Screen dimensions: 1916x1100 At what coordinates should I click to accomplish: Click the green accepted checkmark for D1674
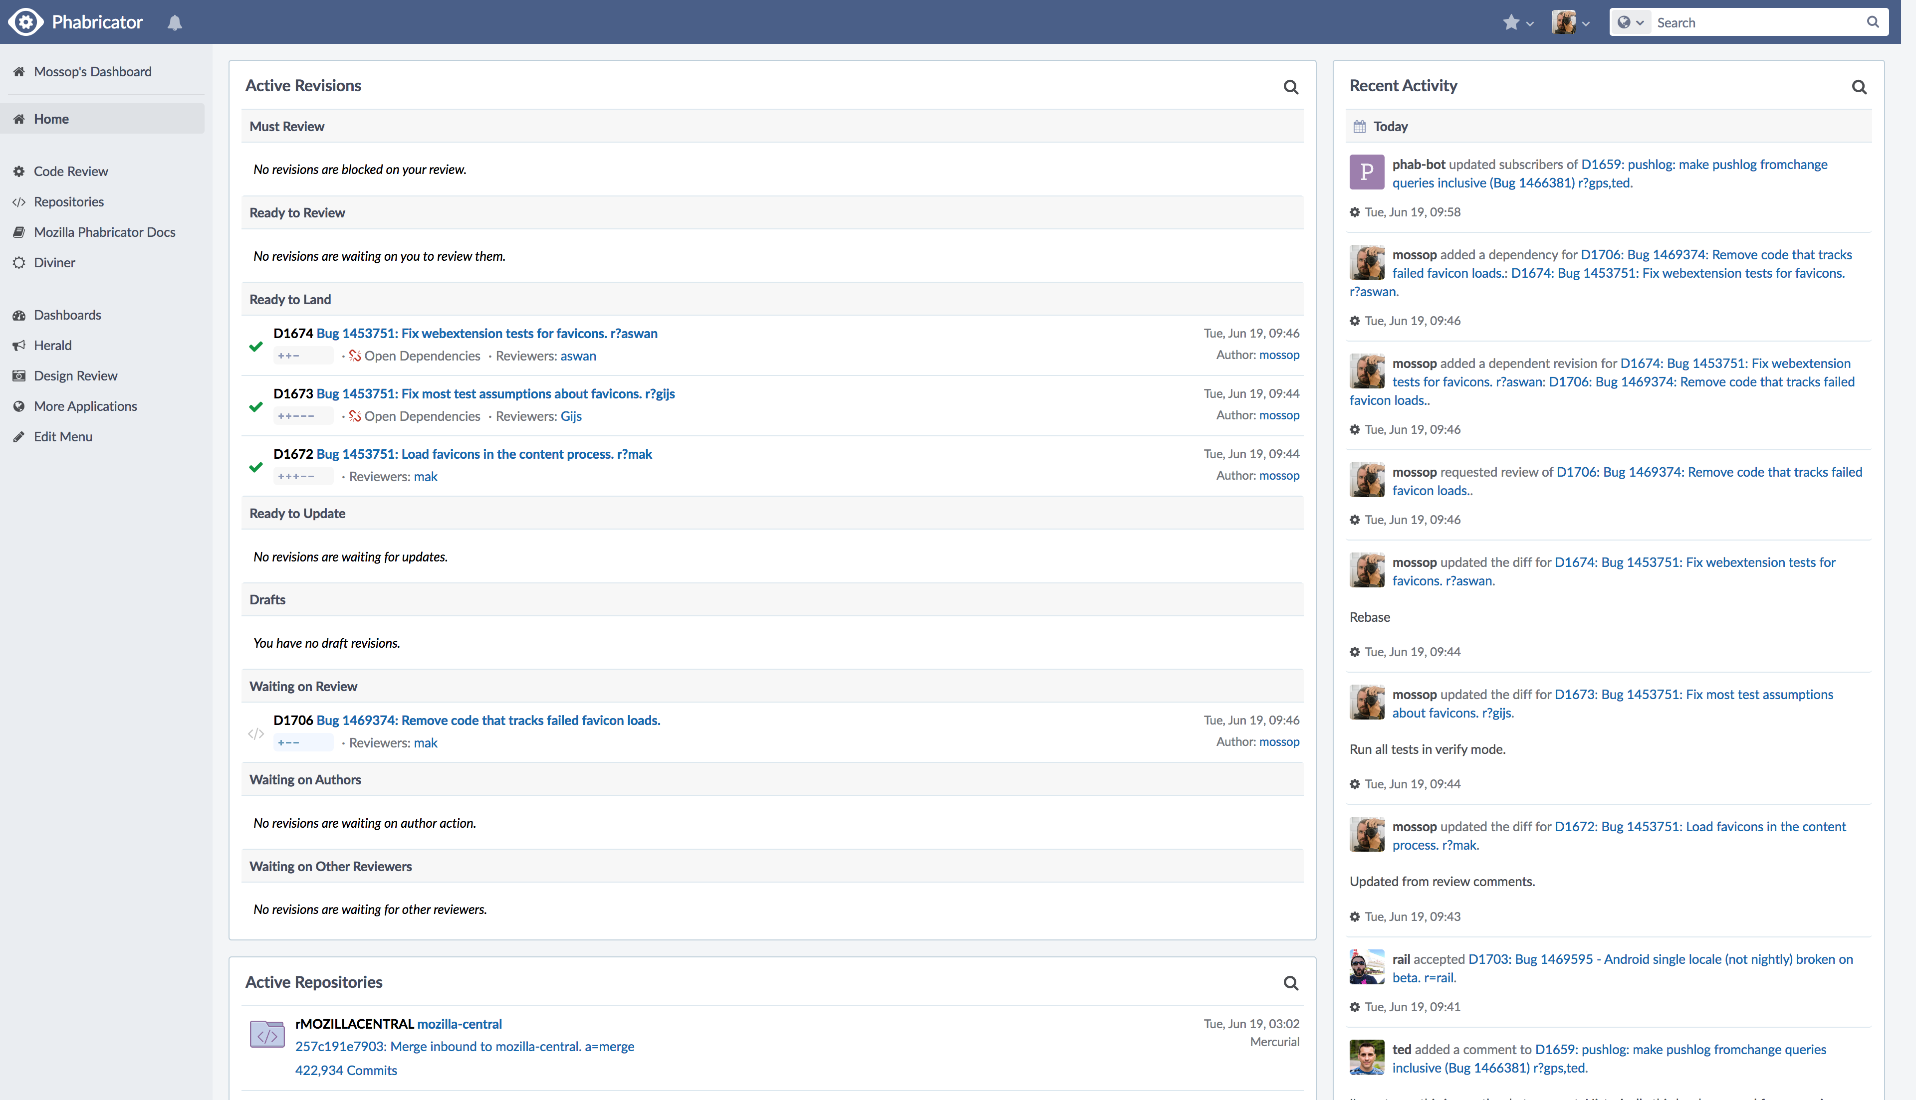(x=255, y=346)
